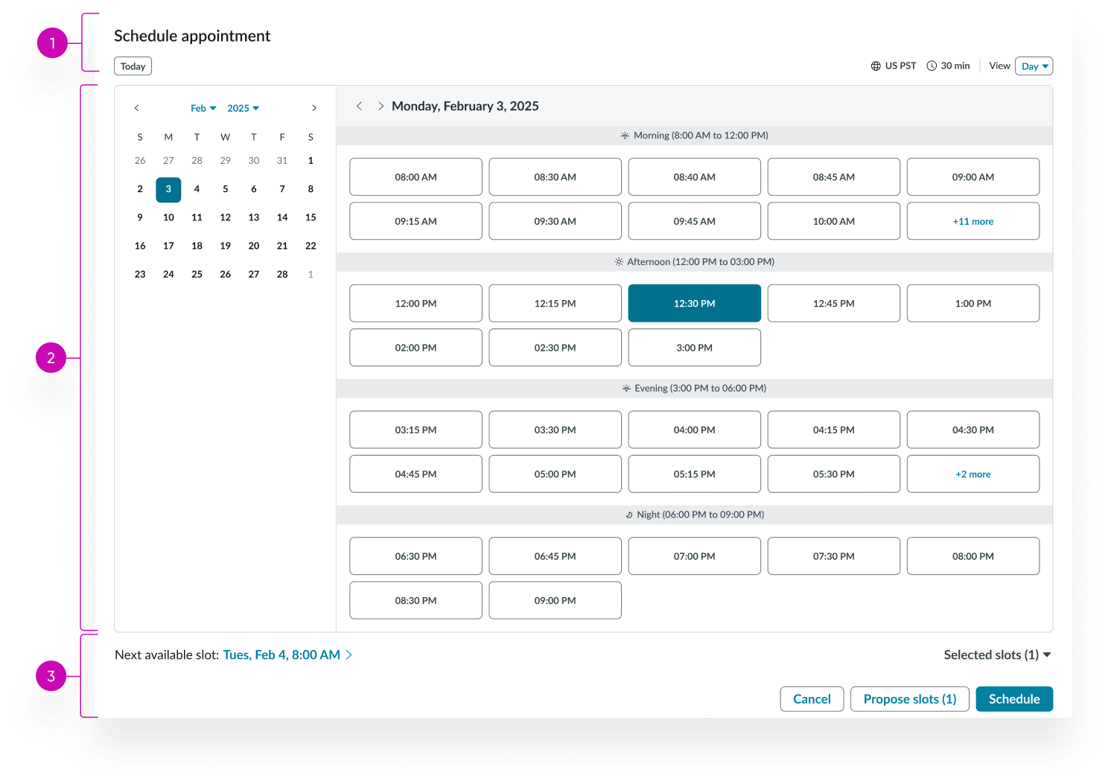Open the Tues, Feb 4, 8:00 AM slot link
This screenshot has width=1108, height=784.
(x=282, y=654)
